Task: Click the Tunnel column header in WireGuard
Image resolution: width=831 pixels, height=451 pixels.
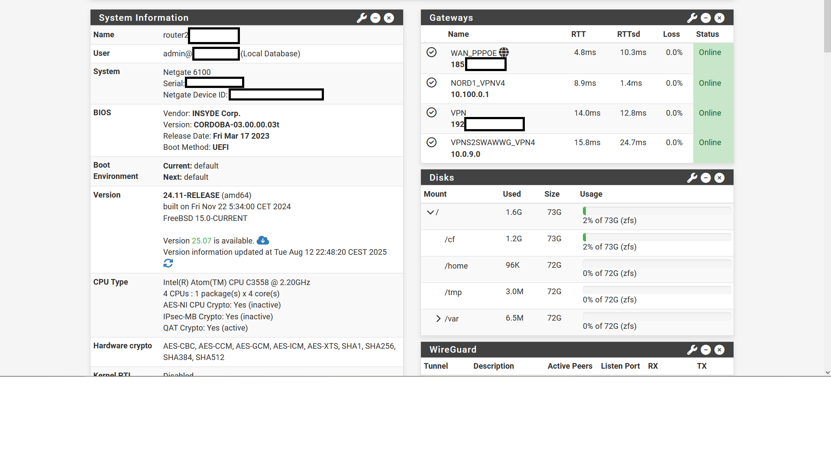Action: (436, 366)
